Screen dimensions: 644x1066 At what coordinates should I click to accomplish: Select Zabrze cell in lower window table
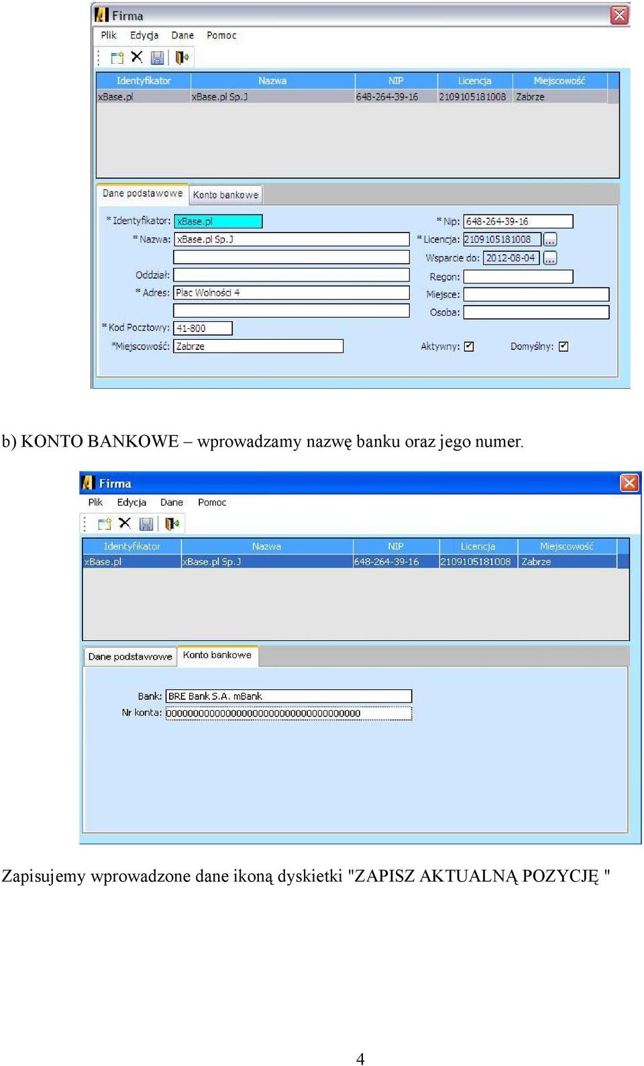pyautogui.click(x=568, y=562)
